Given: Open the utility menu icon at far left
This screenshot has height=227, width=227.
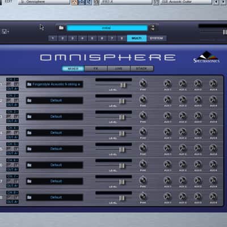Looking at the screenshot, I should (5, 31).
